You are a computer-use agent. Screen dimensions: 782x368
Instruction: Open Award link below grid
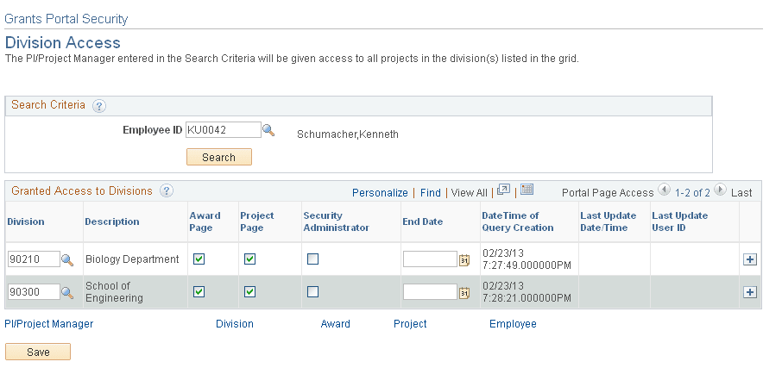pos(335,324)
